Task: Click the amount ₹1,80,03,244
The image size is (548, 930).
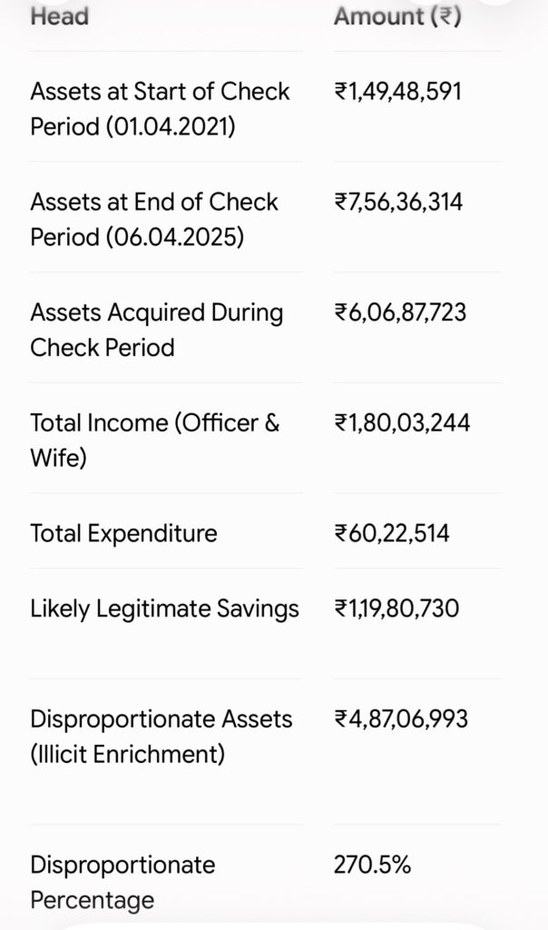Action: coord(402,423)
